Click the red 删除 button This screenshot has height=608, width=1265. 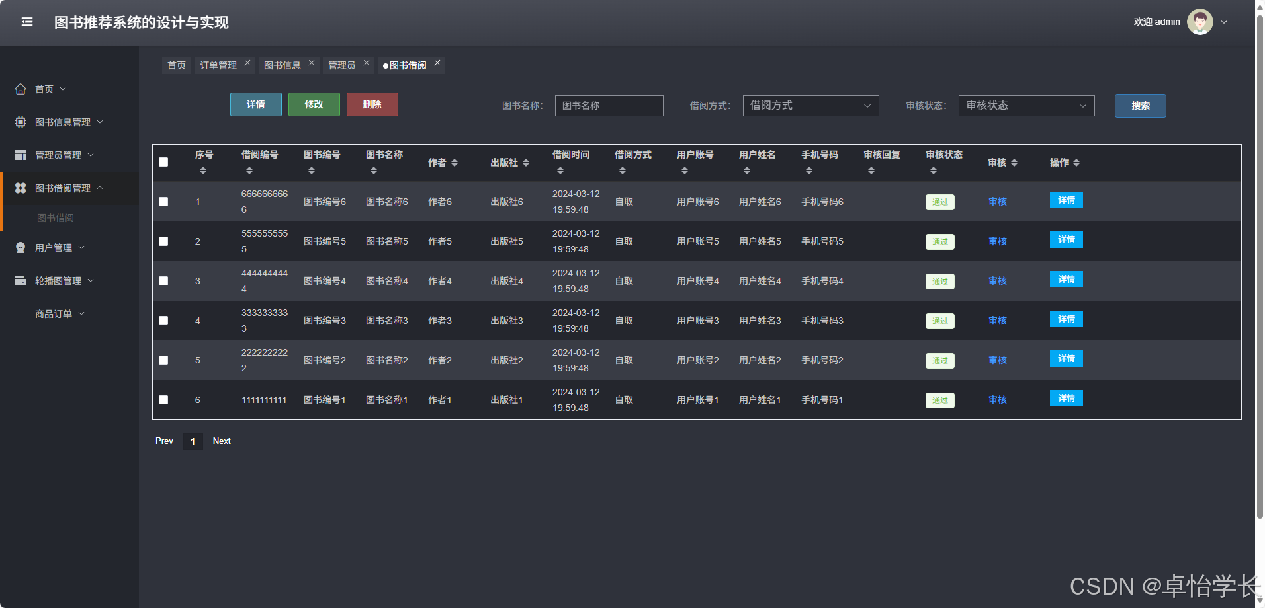click(x=372, y=104)
